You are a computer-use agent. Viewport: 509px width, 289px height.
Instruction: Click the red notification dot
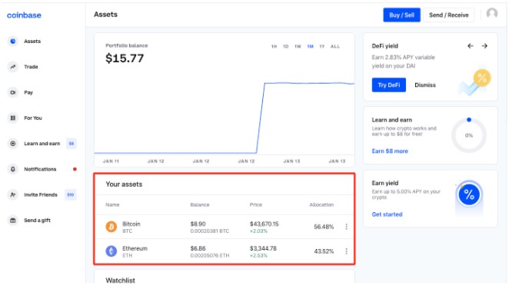click(75, 169)
